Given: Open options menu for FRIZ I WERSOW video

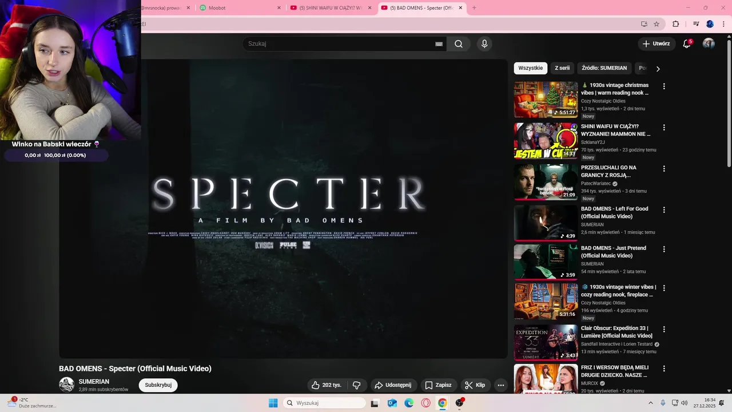Looking at the screenshot, I should (x=664, y=369).
